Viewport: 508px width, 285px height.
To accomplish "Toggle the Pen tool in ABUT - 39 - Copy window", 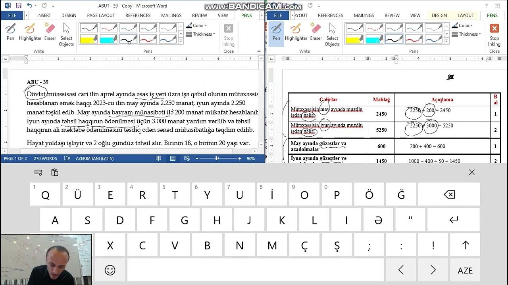I will point(10,32).
